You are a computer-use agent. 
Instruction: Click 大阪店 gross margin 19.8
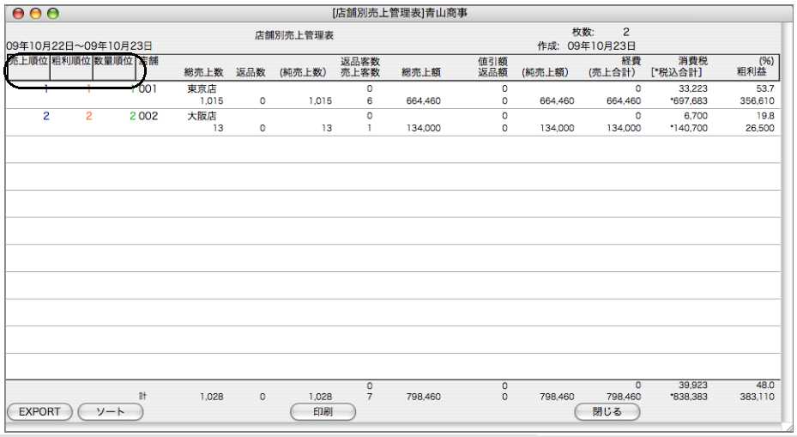765,116
